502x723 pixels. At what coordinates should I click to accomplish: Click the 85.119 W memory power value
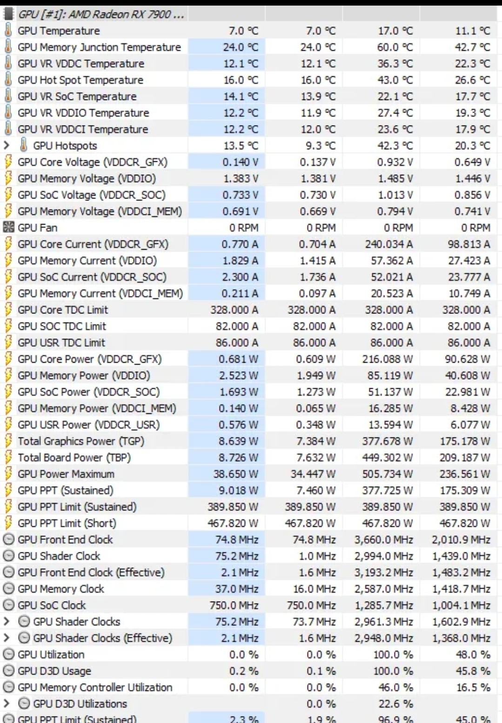[x=389, y=375]
